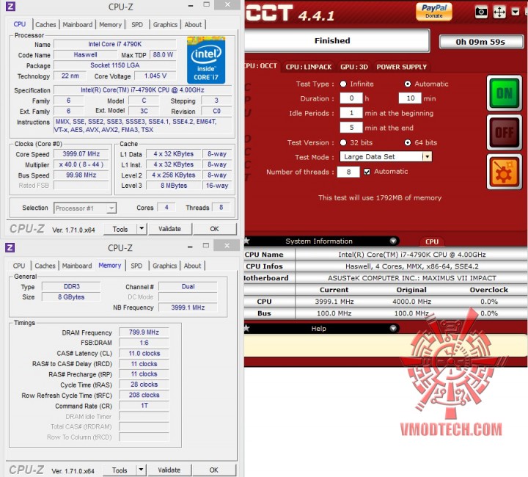Click idle minutes at the beginning field
Image resolution: width=528 pixels, height=477 pixels.
click(x=351, y=113)
